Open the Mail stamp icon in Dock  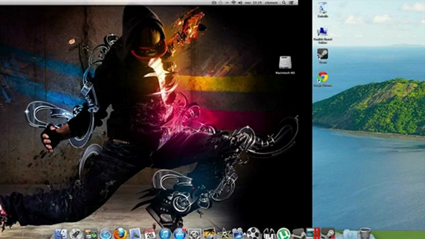pos(136,234)
